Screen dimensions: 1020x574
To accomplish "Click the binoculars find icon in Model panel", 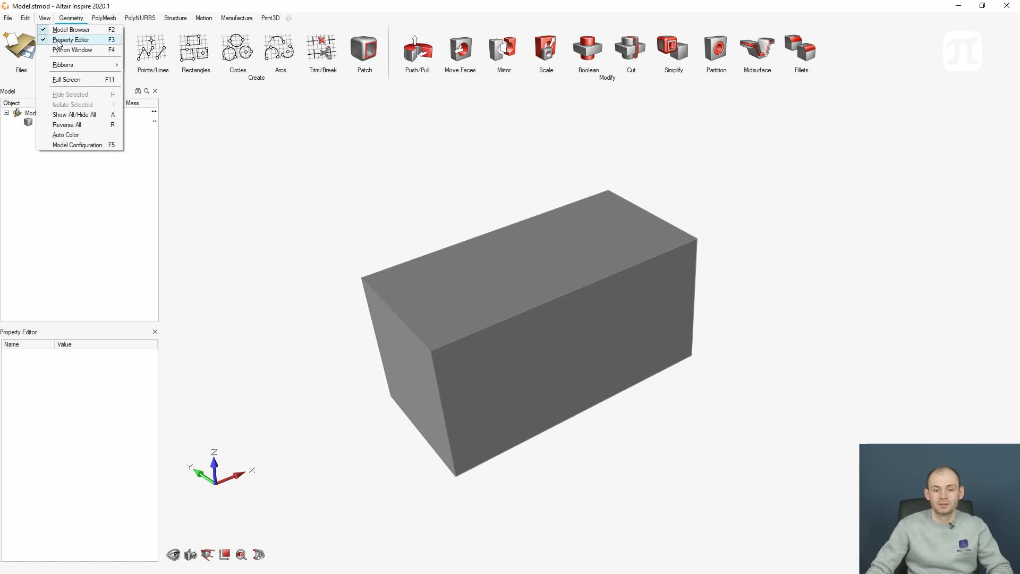I will [138, 91].
